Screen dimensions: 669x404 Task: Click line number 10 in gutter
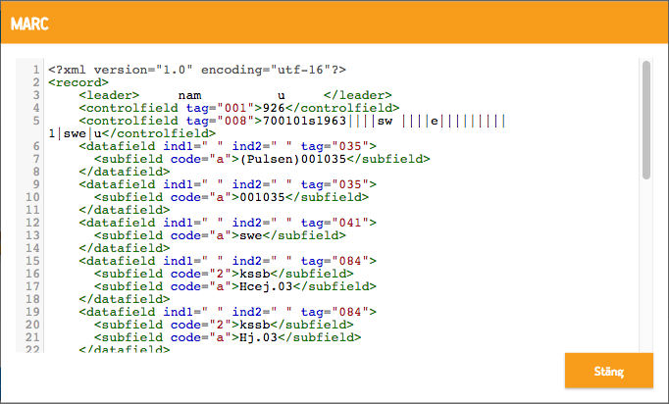point(32,197)
